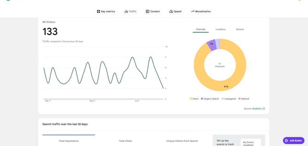Click the Traffic bar chart icon
Screen dimensions: 308x146
126,11
